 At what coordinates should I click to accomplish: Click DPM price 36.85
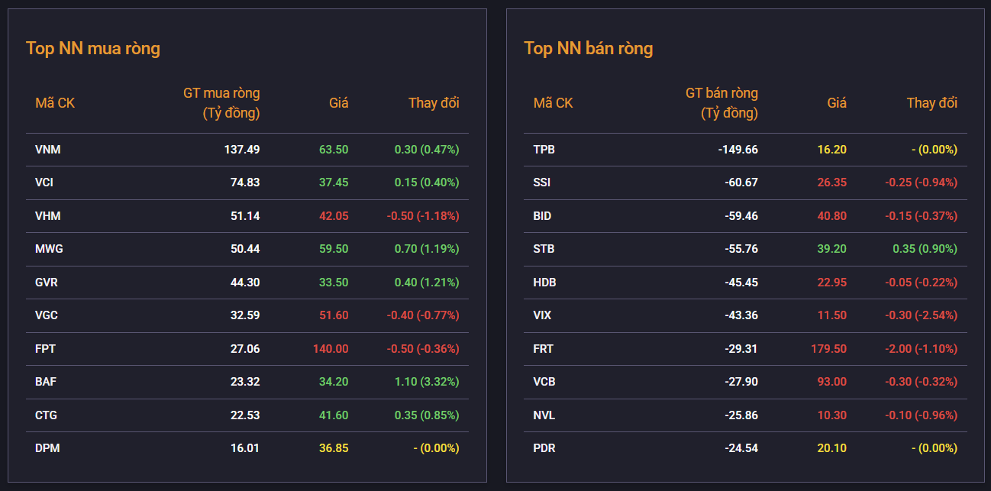point(334,448)
